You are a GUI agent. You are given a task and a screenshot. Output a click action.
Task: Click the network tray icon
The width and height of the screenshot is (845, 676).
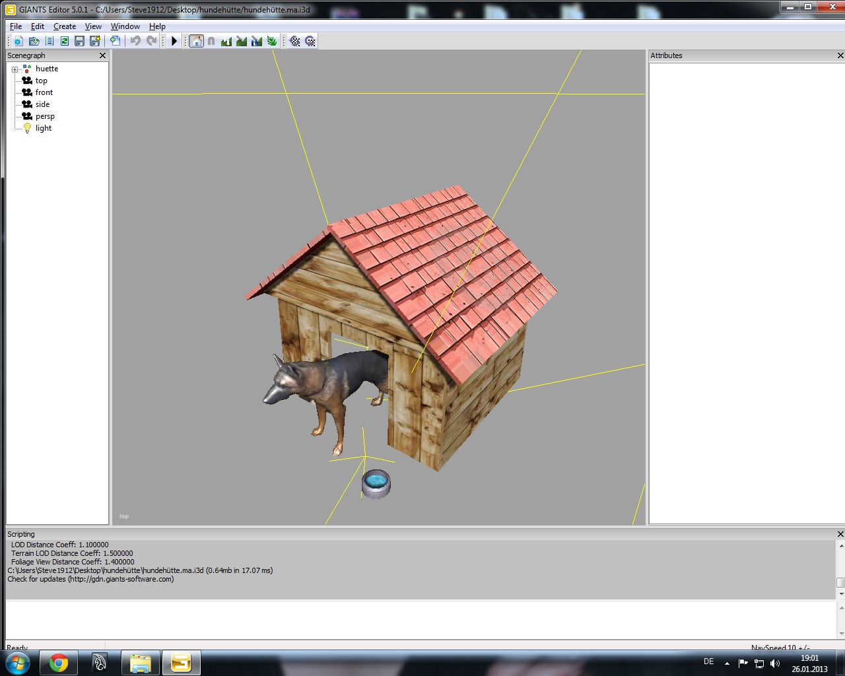[759, 663]
